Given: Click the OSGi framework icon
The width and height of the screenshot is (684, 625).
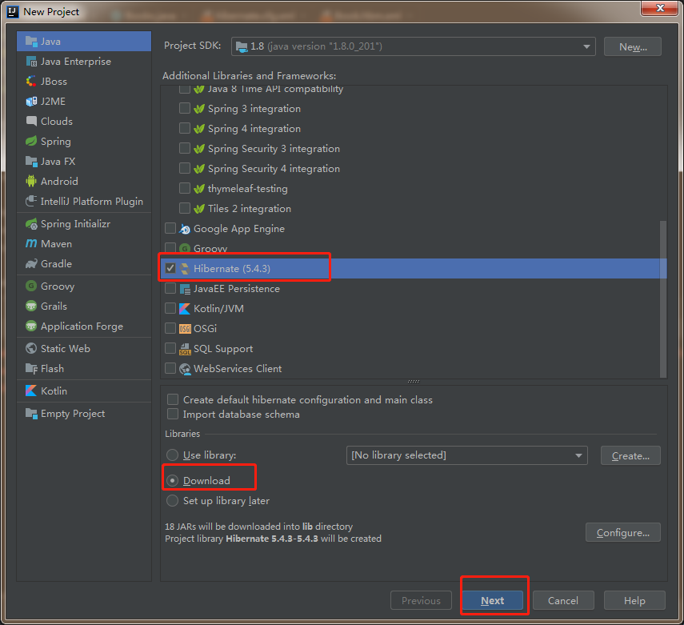Looking at the screenshot, I should pos(185,329).
